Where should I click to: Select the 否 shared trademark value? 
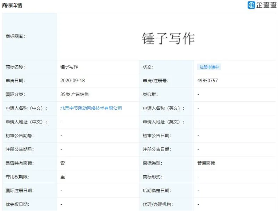63,163
